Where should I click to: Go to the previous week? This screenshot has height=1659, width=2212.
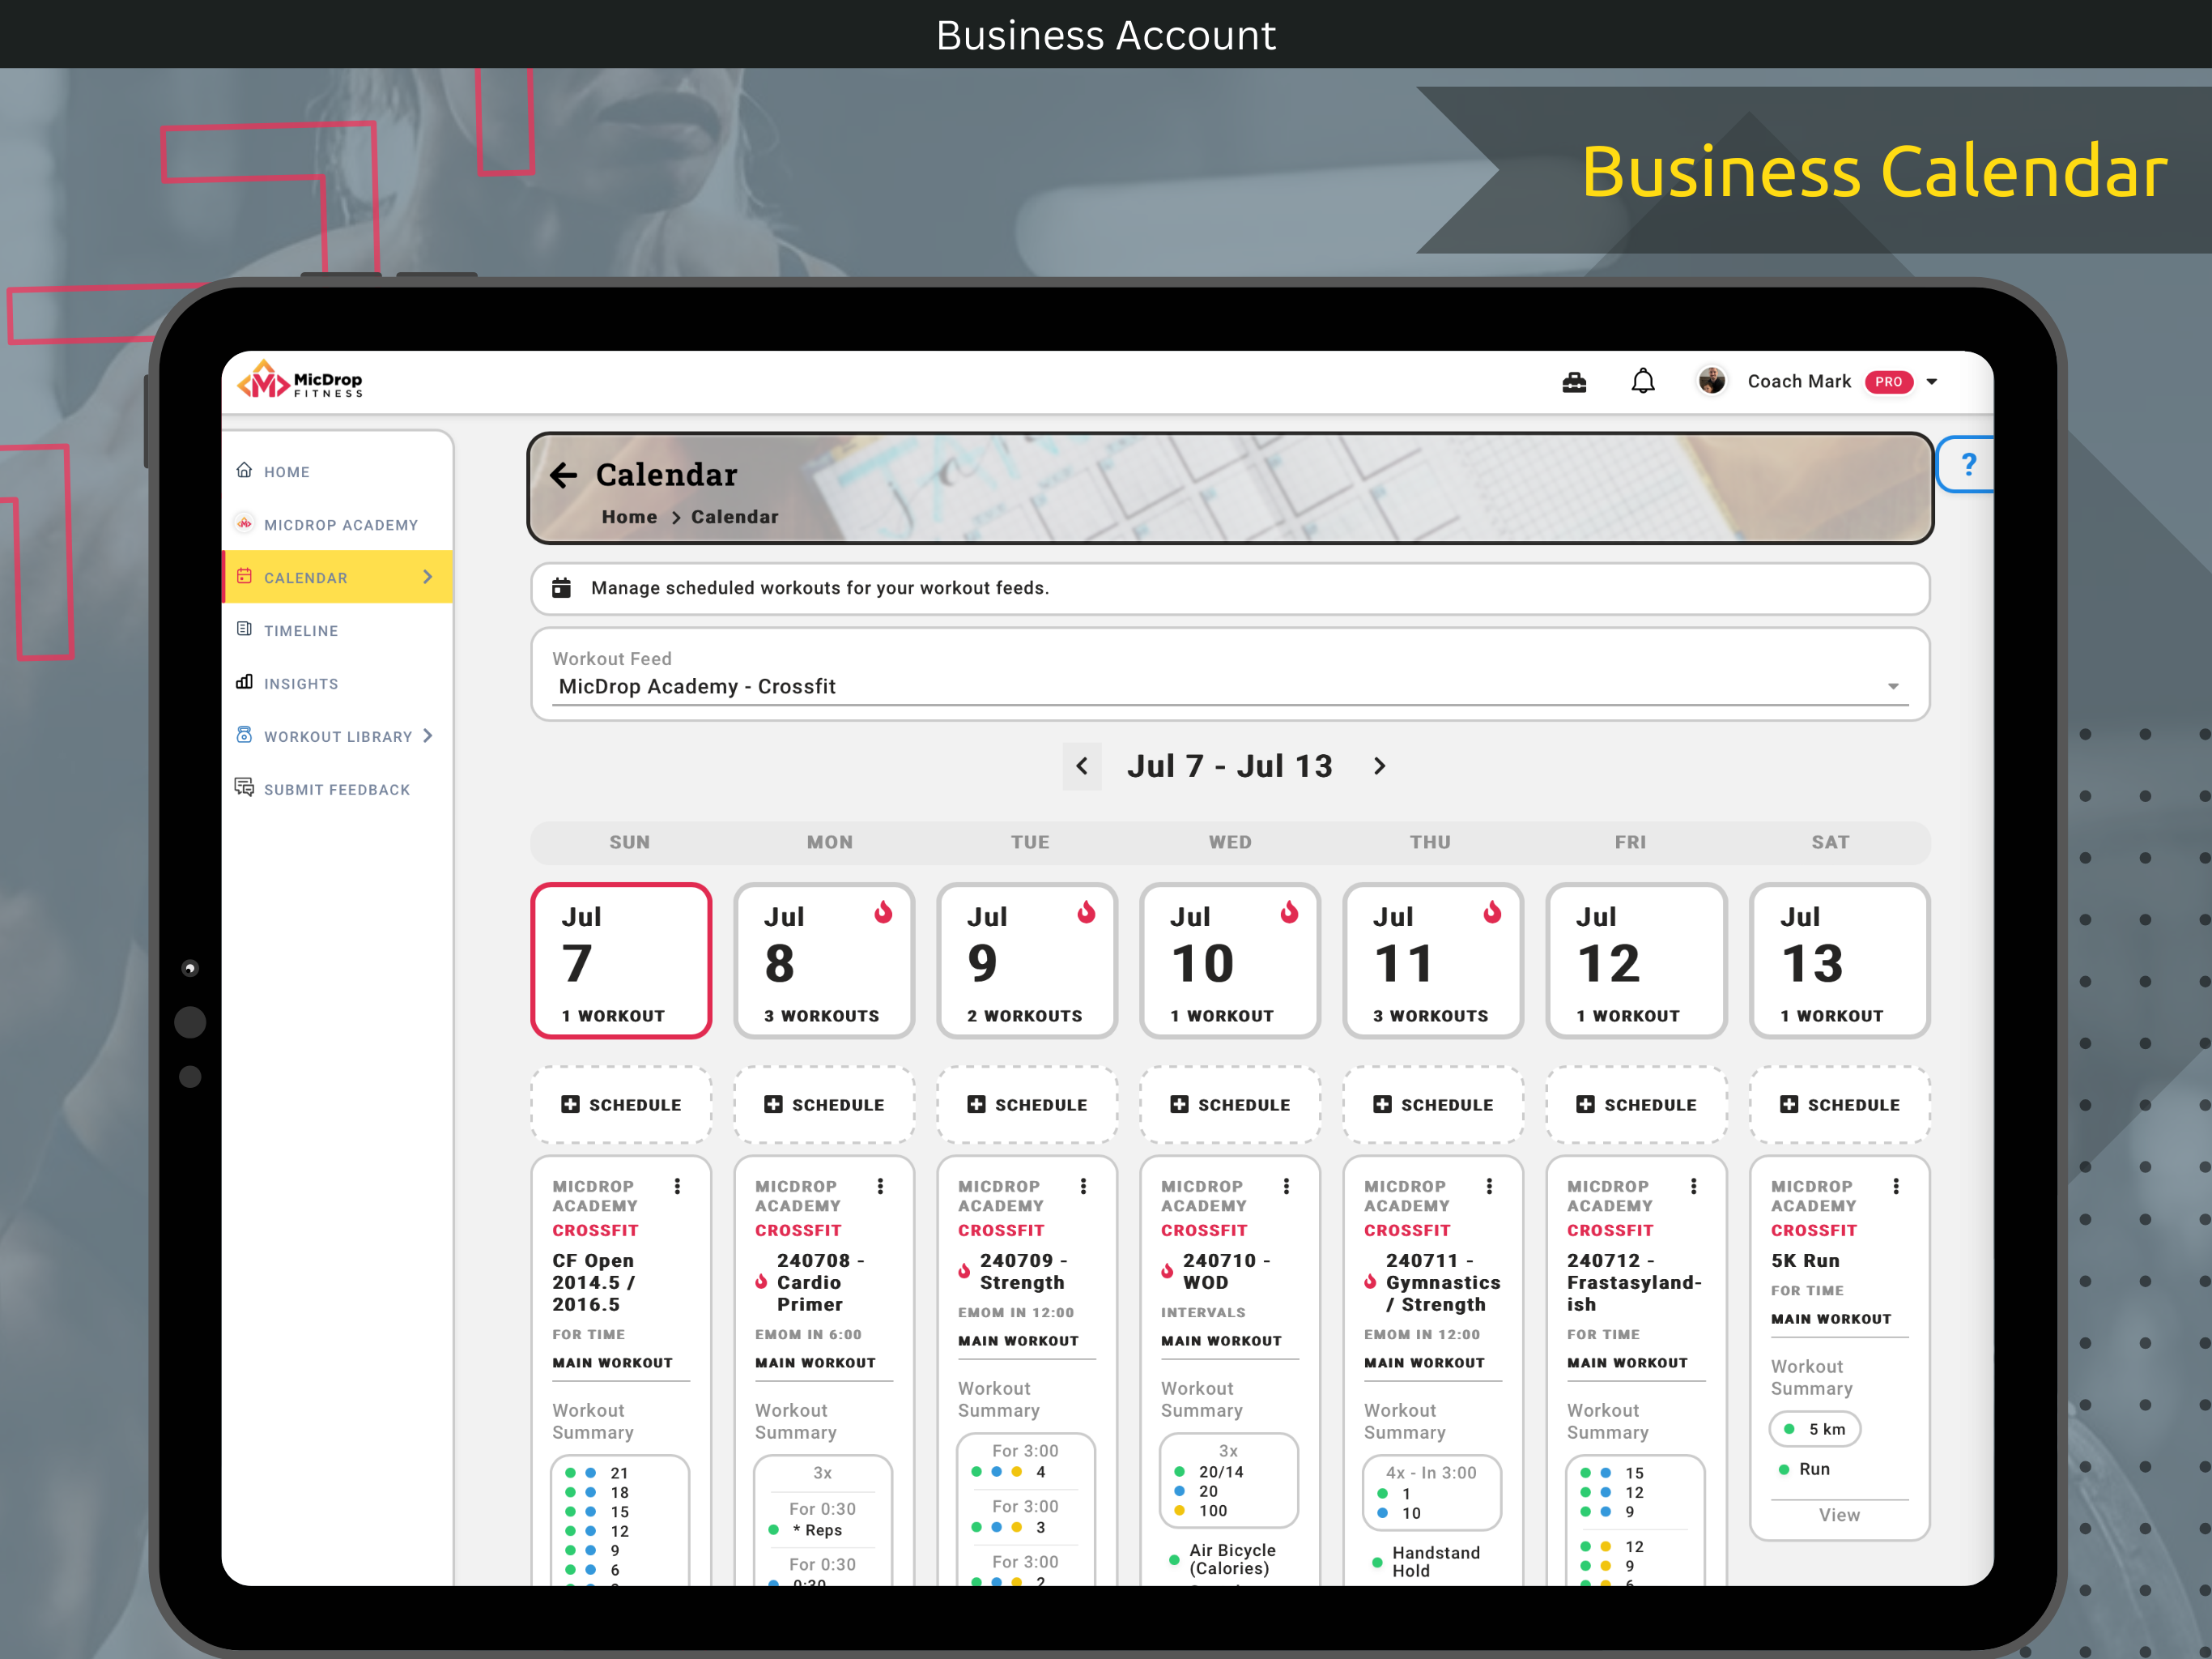coord(1082,766)
